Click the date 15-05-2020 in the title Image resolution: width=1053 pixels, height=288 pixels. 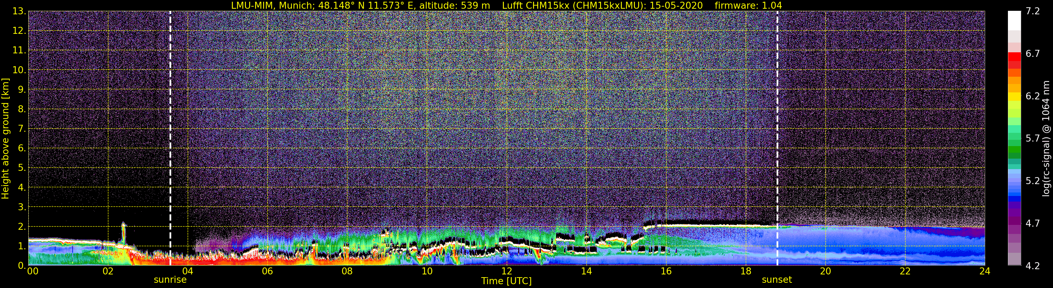click(676, 5)
